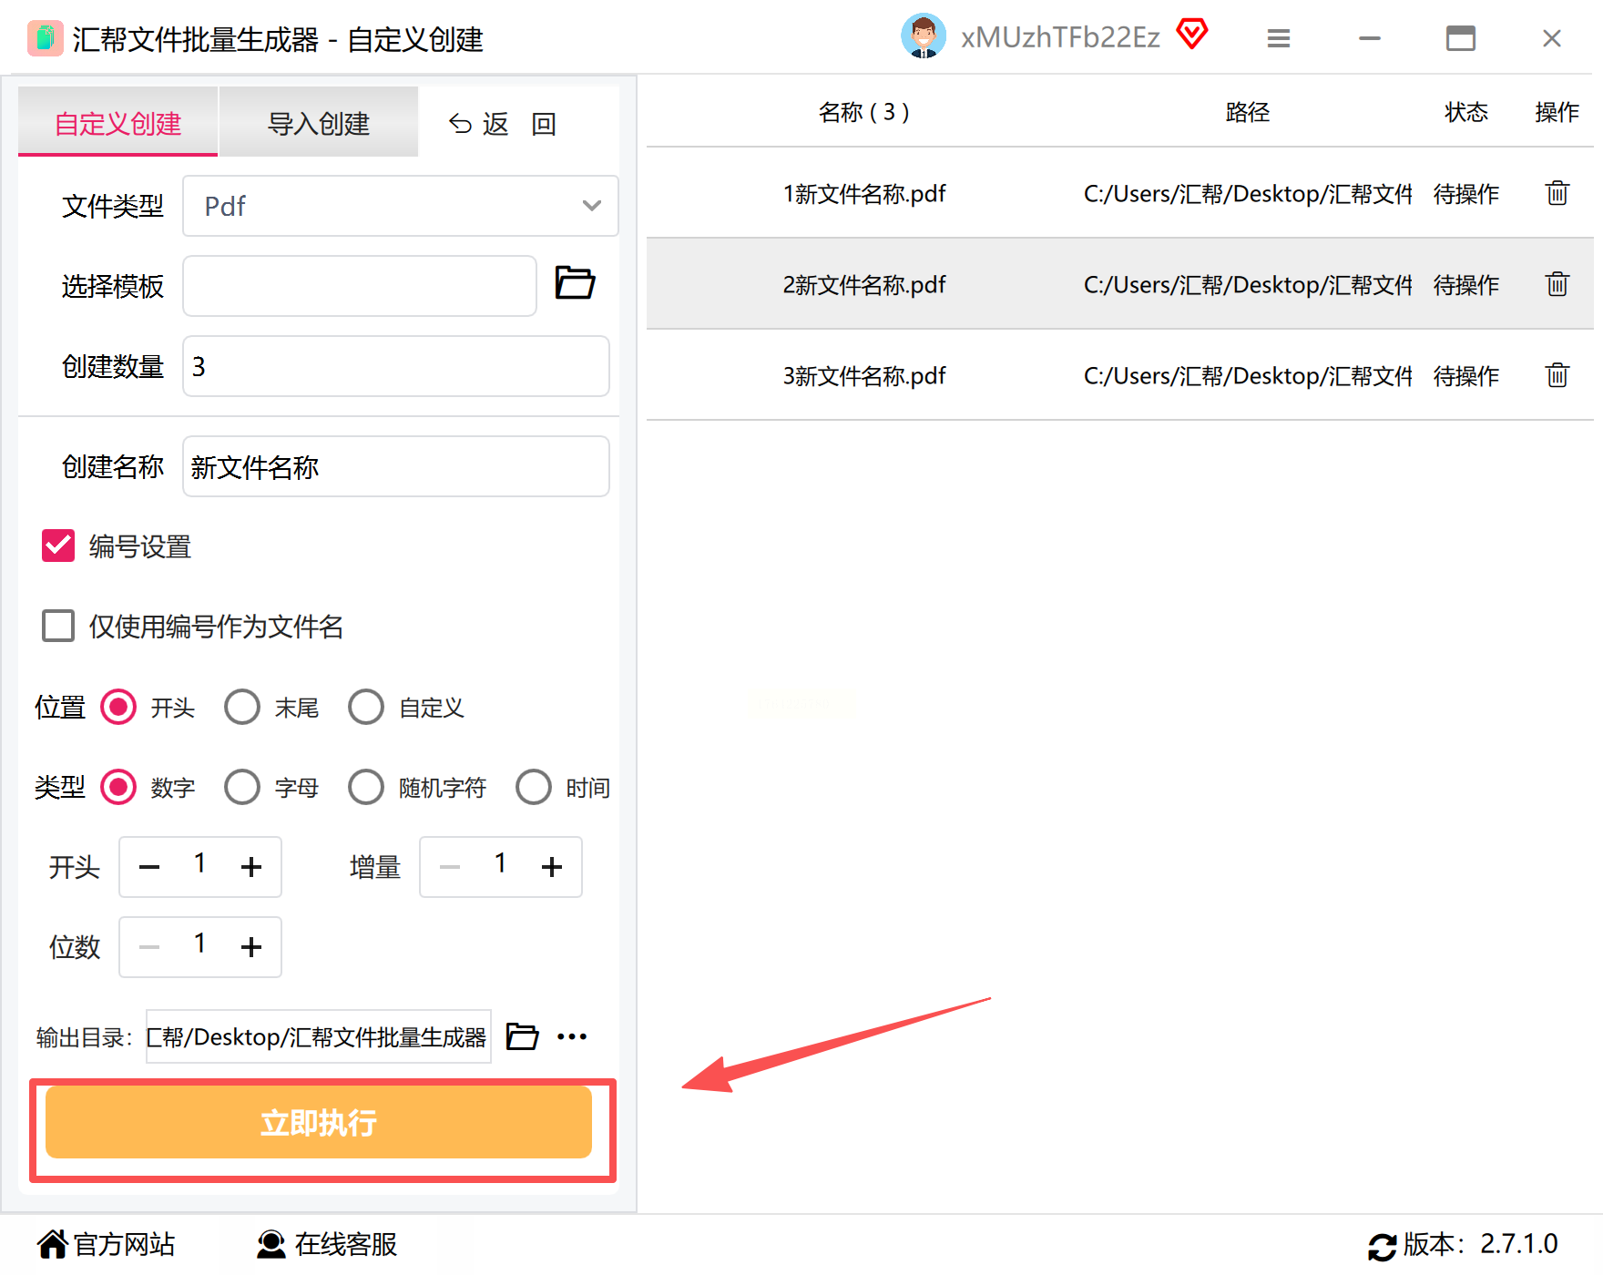Switch to 自定义创建 tab

pyautogui.click(x=118, y=122)
